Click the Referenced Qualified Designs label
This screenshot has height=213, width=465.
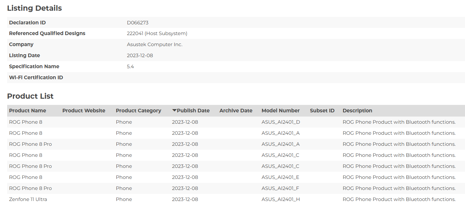tap(47, 33)
